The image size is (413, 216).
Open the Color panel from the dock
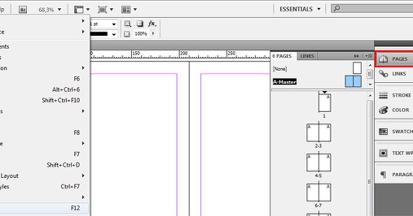point(394,110)
